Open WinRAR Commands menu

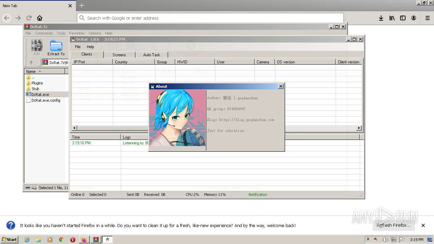44,33
